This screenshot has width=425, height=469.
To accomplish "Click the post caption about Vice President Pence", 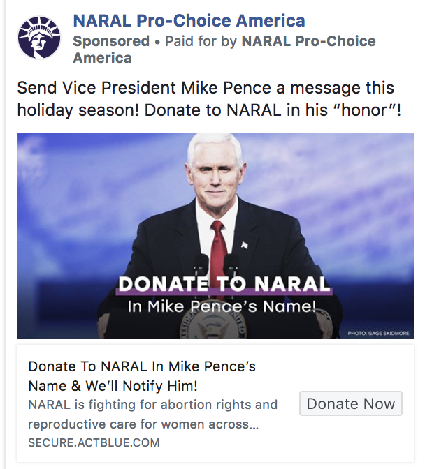I will click(x=209, y=98).
